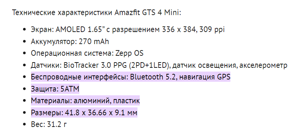
Task: Click the text Zepp OS
Action: pos(130,53)
